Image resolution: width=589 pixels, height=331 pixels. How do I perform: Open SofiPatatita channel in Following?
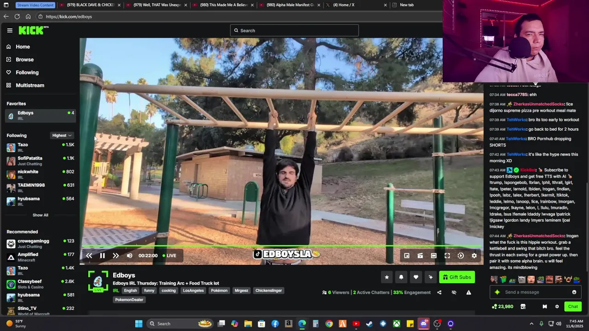point(40,160)
